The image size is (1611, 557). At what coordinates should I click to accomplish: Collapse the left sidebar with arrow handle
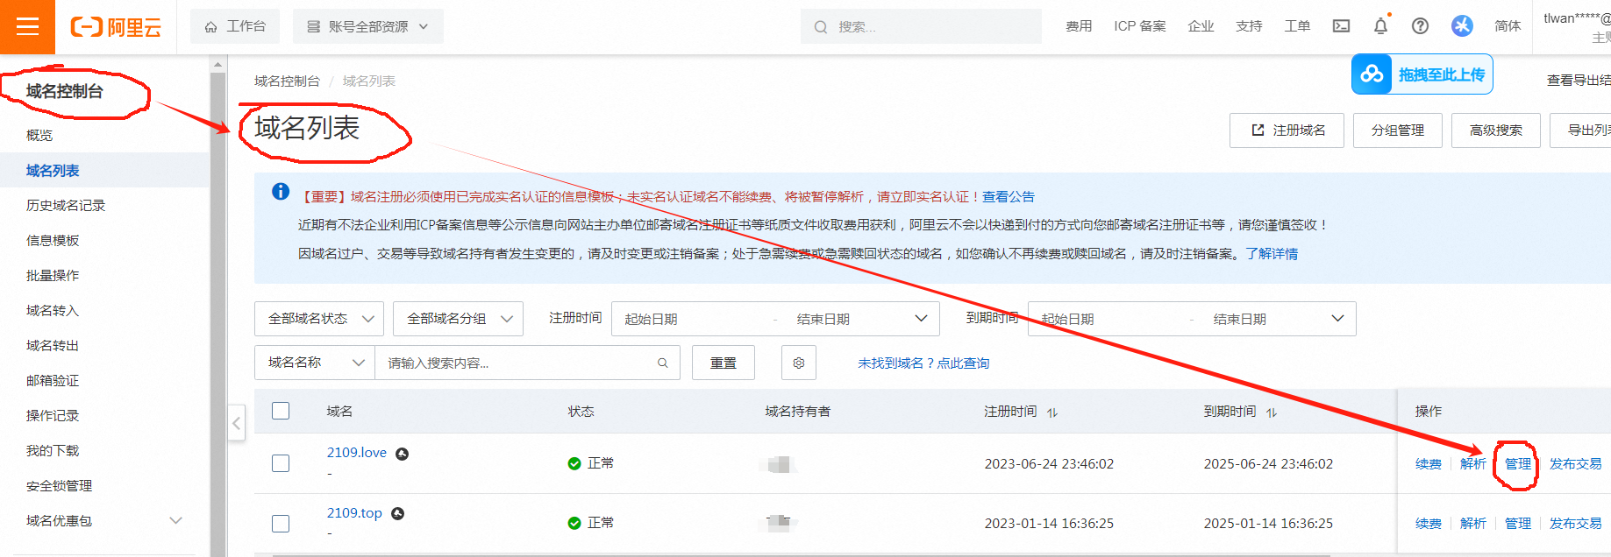[x=236, y=424]
